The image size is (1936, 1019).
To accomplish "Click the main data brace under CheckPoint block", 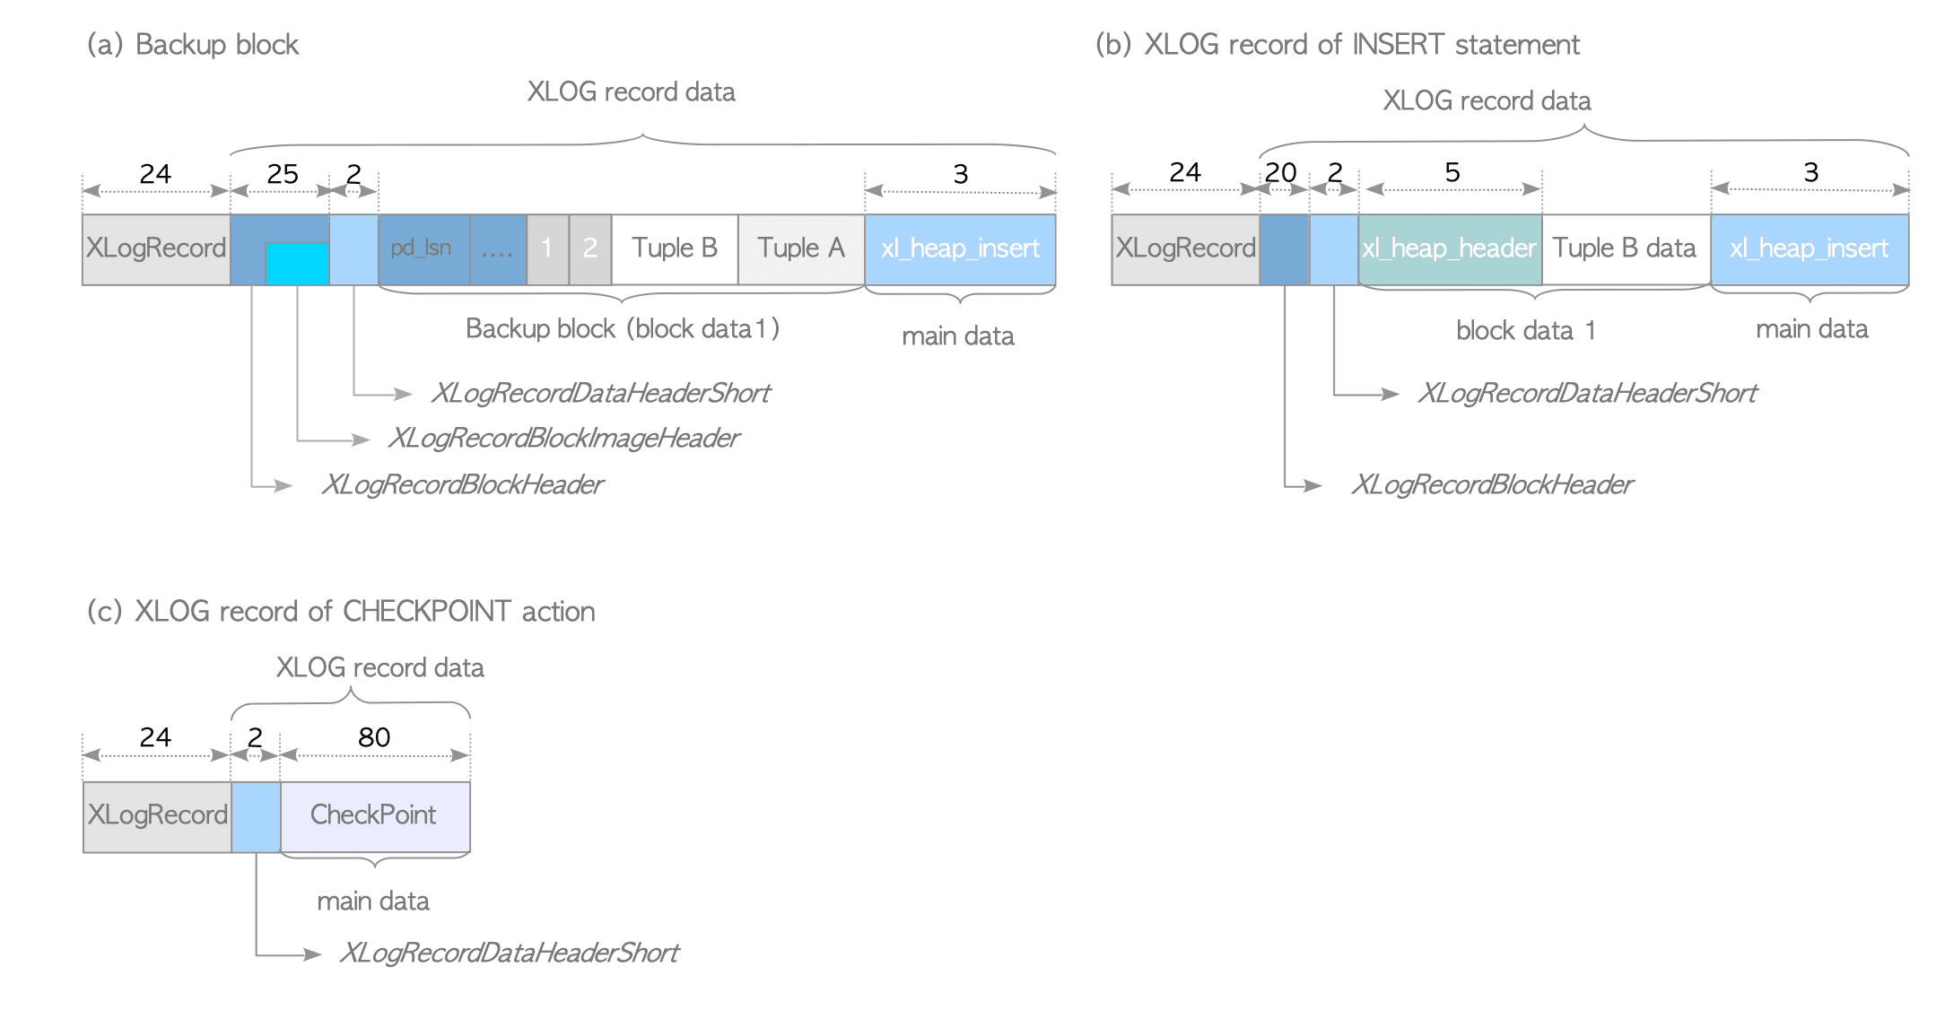I will (x=374, y=901).
